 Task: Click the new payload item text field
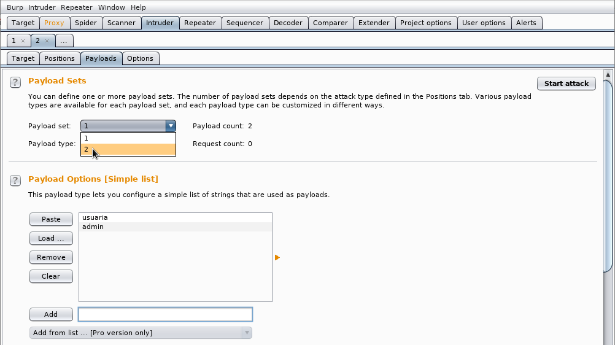(165, 314)
